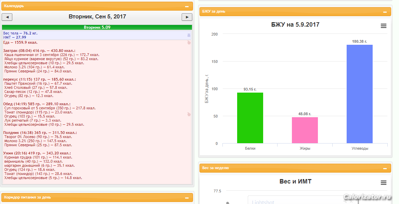Click the food icon beside the Обед section
Image resolution: width=399 pixels, height=204 pixels.
coord(189,114)
